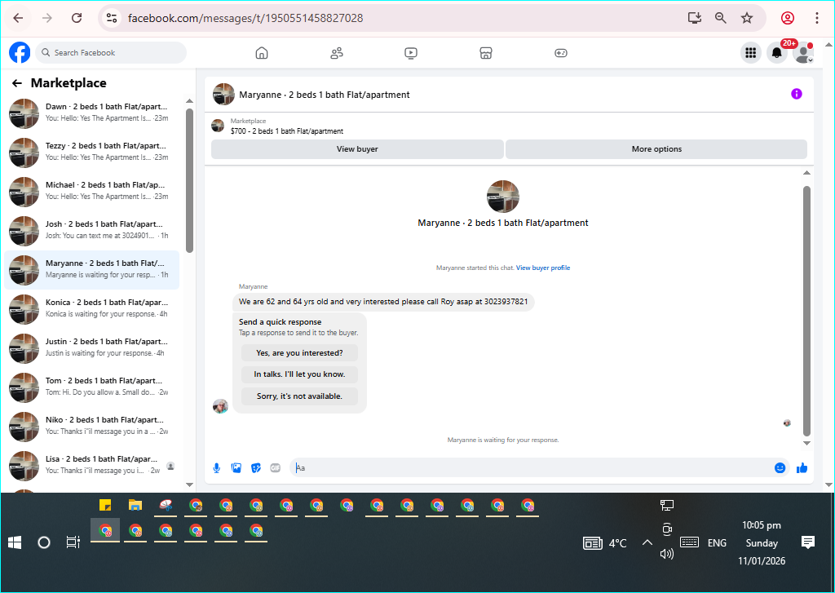Go back using the Marketplace back arrow
The height and width of the screenshot is (593, 835).
17,83
